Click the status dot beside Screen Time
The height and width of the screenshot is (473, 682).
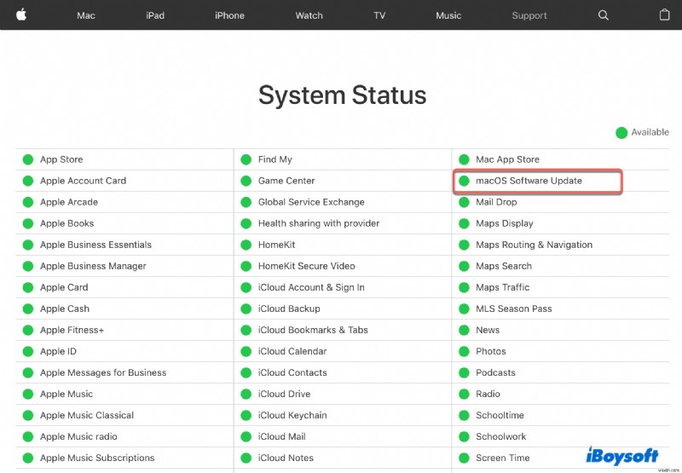pos(464,458)
